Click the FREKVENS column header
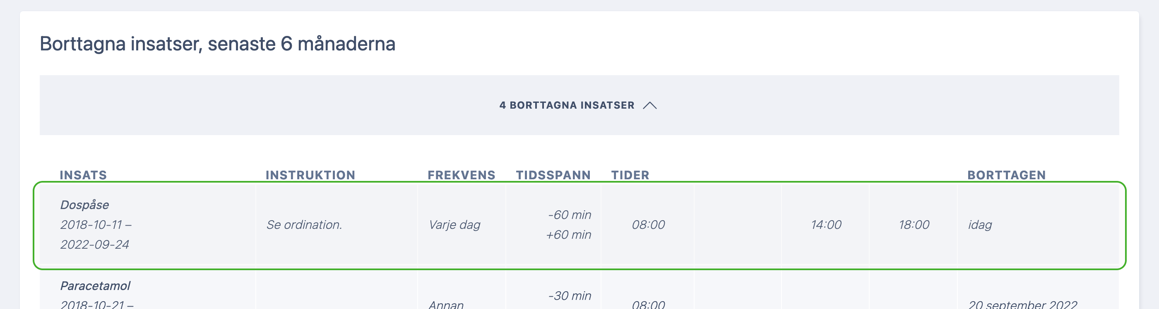Viewport: 1159px width, 309px height. [x=461, y=175]
